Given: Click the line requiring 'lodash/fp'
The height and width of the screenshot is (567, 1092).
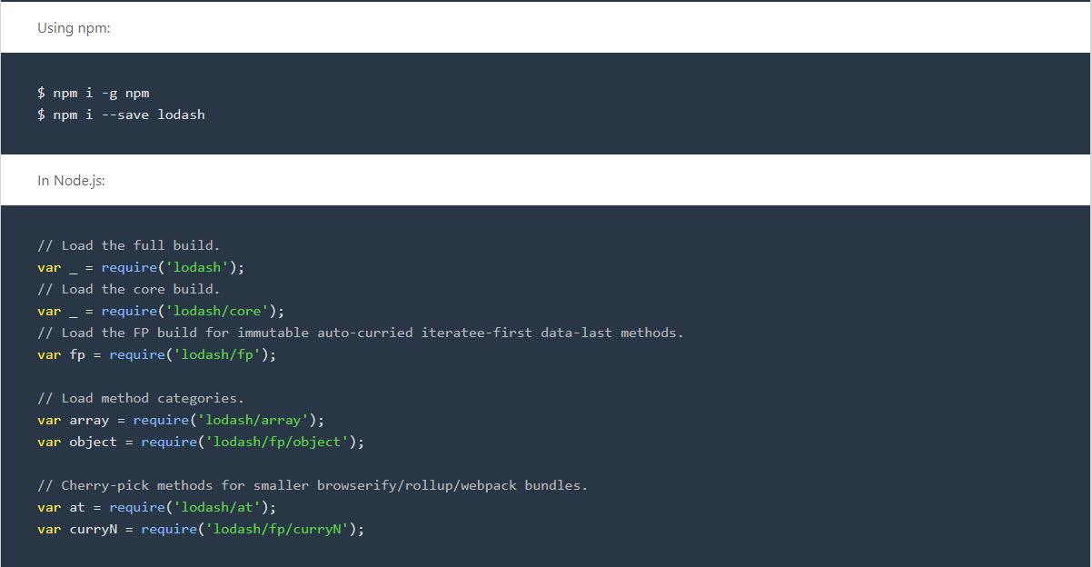Looking at the screenshot, I should [x=157, y=354].
